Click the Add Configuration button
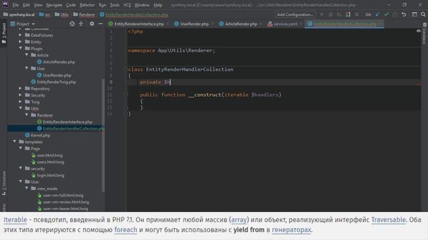Image resolution: width=428 pixels, height=240 pixels. 295,15
